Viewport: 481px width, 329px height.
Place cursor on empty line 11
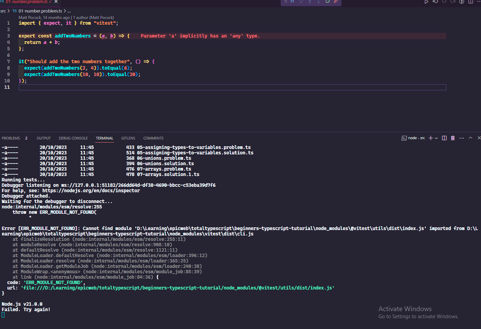click(x=232, y=87)
